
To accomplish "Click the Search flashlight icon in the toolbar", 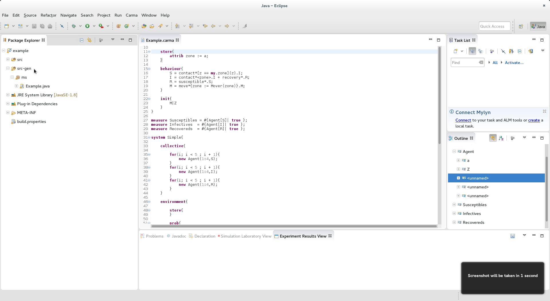I will click(x=160, y=26).
